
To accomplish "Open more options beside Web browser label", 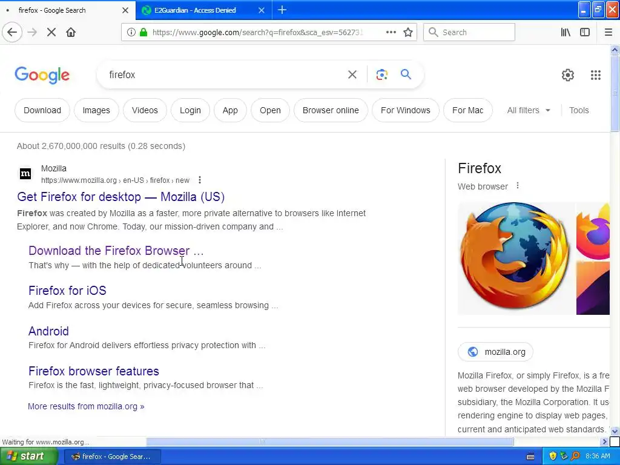I will tap(518, 185).
